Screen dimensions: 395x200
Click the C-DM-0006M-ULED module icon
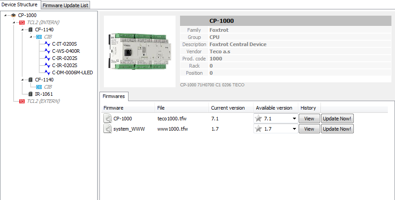(x=47, y=72)
